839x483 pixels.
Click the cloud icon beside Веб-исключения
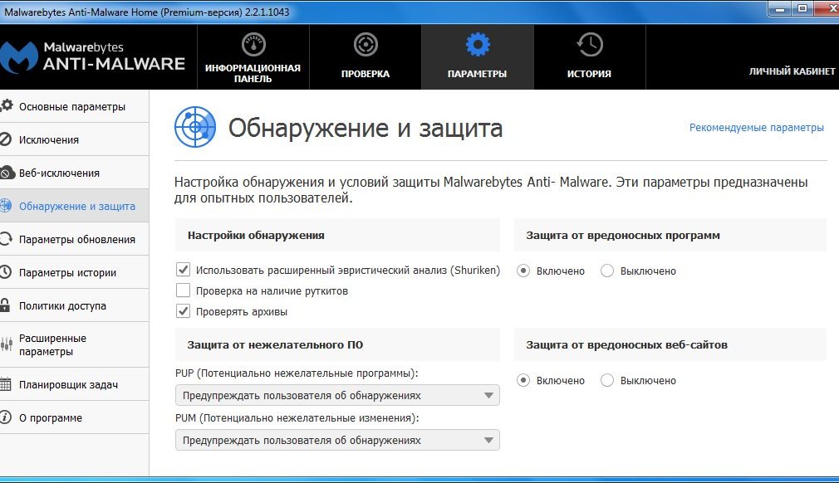[x=7, y=173]
